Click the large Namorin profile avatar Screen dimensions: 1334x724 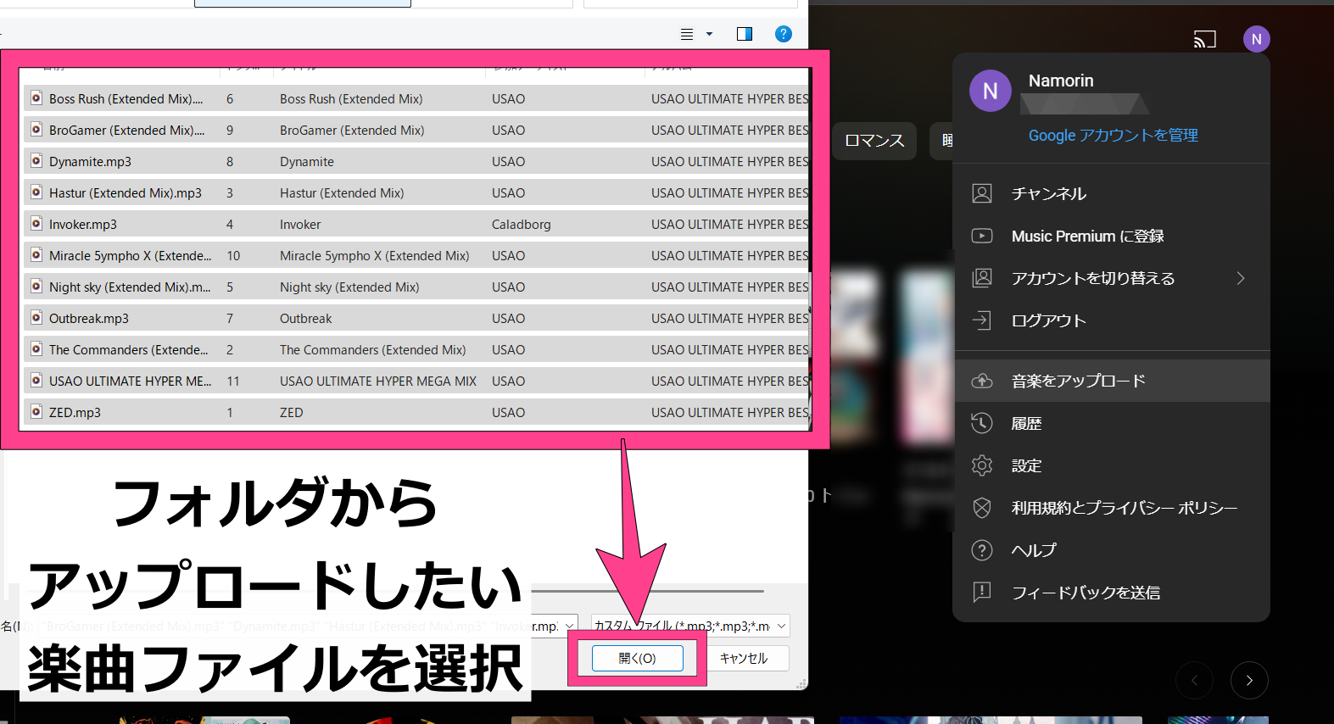point(991,91)
